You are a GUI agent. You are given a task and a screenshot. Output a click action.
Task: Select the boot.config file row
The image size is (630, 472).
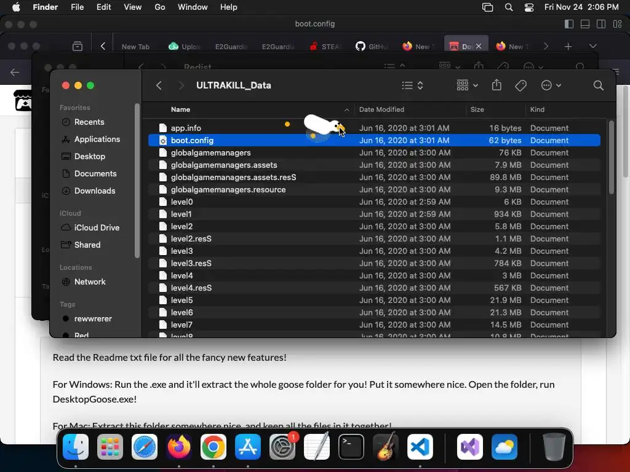pos(374,141)
